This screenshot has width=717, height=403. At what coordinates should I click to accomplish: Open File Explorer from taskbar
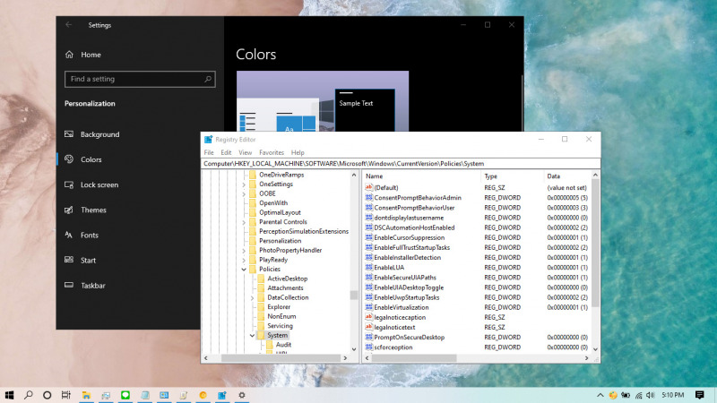[86, 395]
